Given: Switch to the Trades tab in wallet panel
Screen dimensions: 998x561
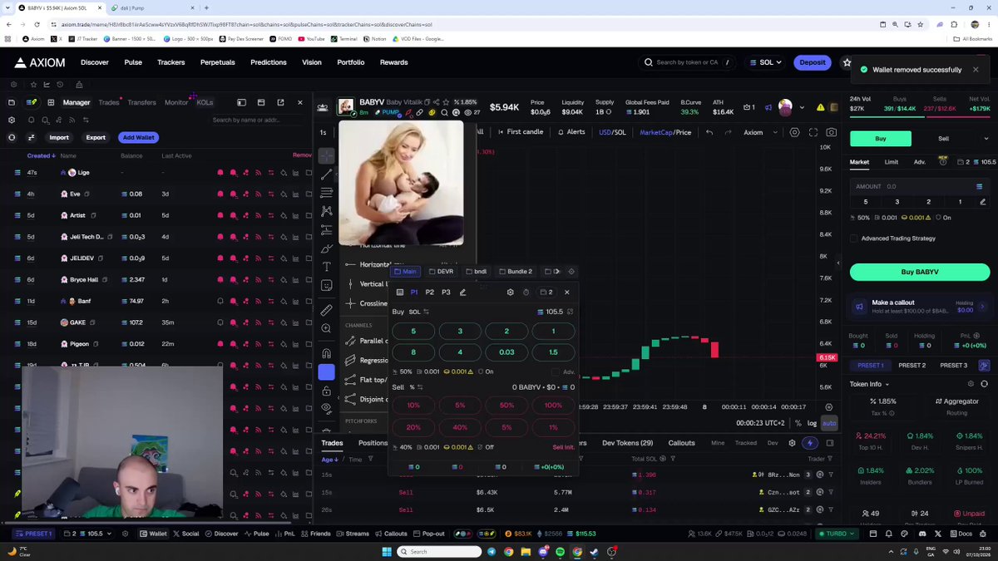Looking at the screenshot, I should click(x=109, y=102).
